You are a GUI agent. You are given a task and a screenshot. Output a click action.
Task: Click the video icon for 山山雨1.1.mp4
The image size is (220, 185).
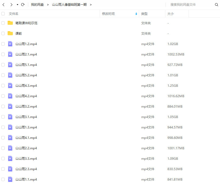(x=10, y=179)
